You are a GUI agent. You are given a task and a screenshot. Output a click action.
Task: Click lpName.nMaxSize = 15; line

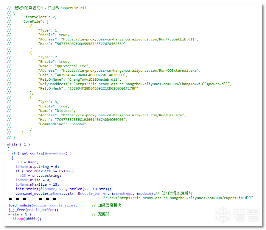click(x=37, y=184)
